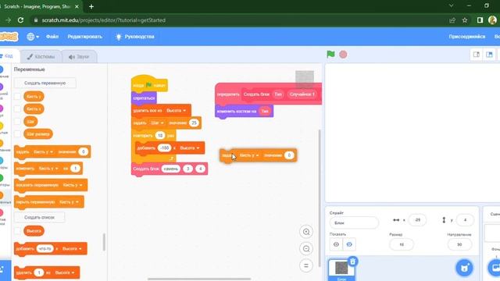Select the yellow Events block category
Screen dimensions: 500x281
pyautogui.click(x=2, y=128)
